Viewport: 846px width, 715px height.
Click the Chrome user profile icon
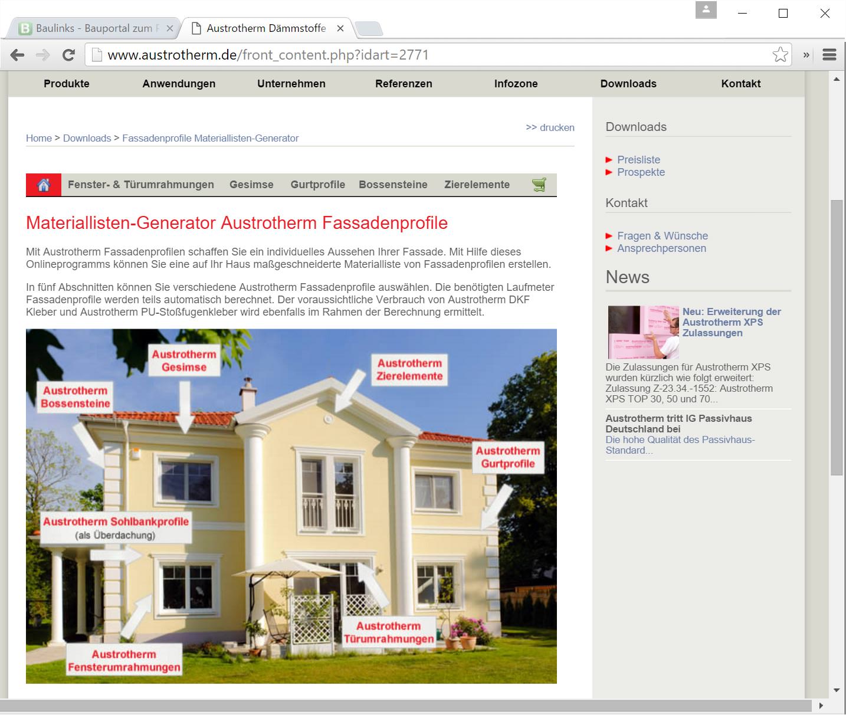(x=706, y=10)
